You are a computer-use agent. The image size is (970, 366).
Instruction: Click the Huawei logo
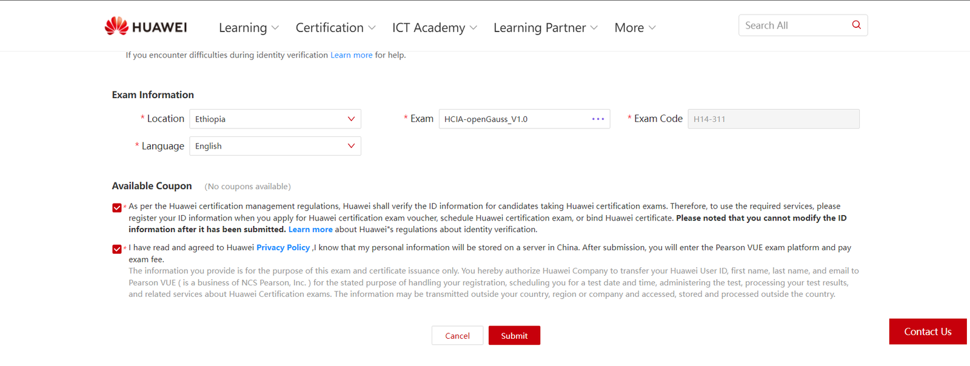pos(145,27)
